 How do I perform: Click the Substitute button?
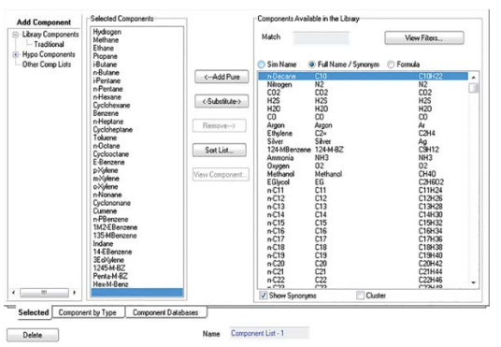point(222,101)
